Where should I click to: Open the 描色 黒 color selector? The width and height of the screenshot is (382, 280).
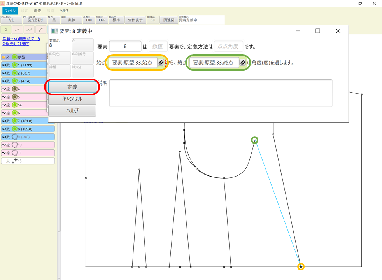(54, 19)
